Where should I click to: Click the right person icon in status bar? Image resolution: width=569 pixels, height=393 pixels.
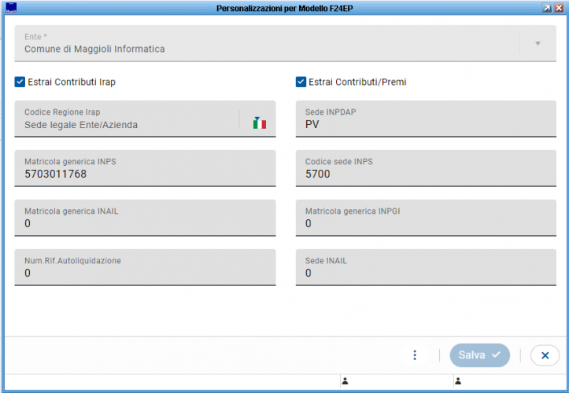[458, 381]
